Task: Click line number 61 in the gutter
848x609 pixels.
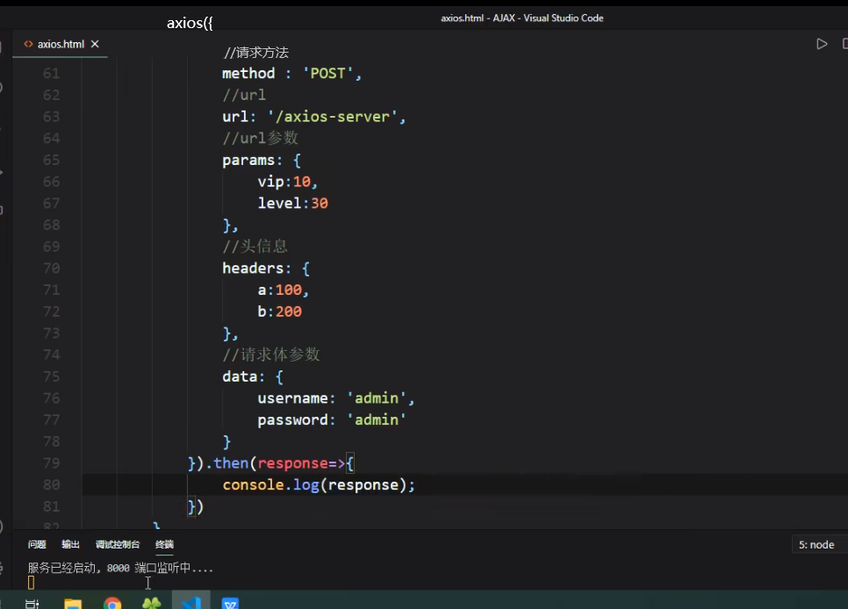Action: (x=52, y=73)
